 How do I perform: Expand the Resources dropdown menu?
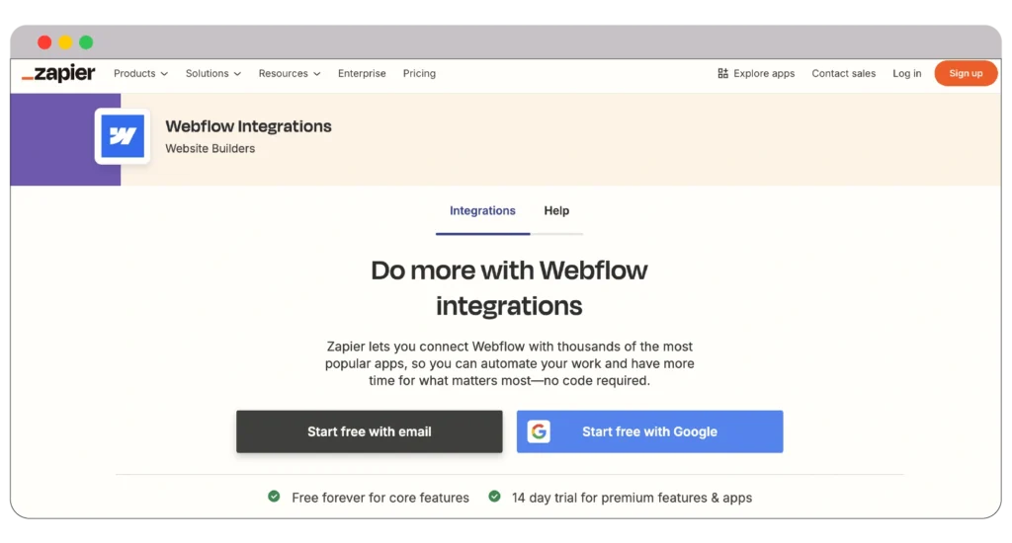[x=290, y=73]
